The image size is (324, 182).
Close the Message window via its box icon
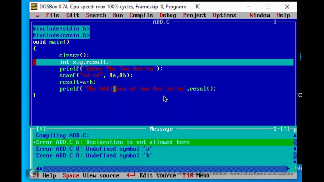[x=41, y=129]
